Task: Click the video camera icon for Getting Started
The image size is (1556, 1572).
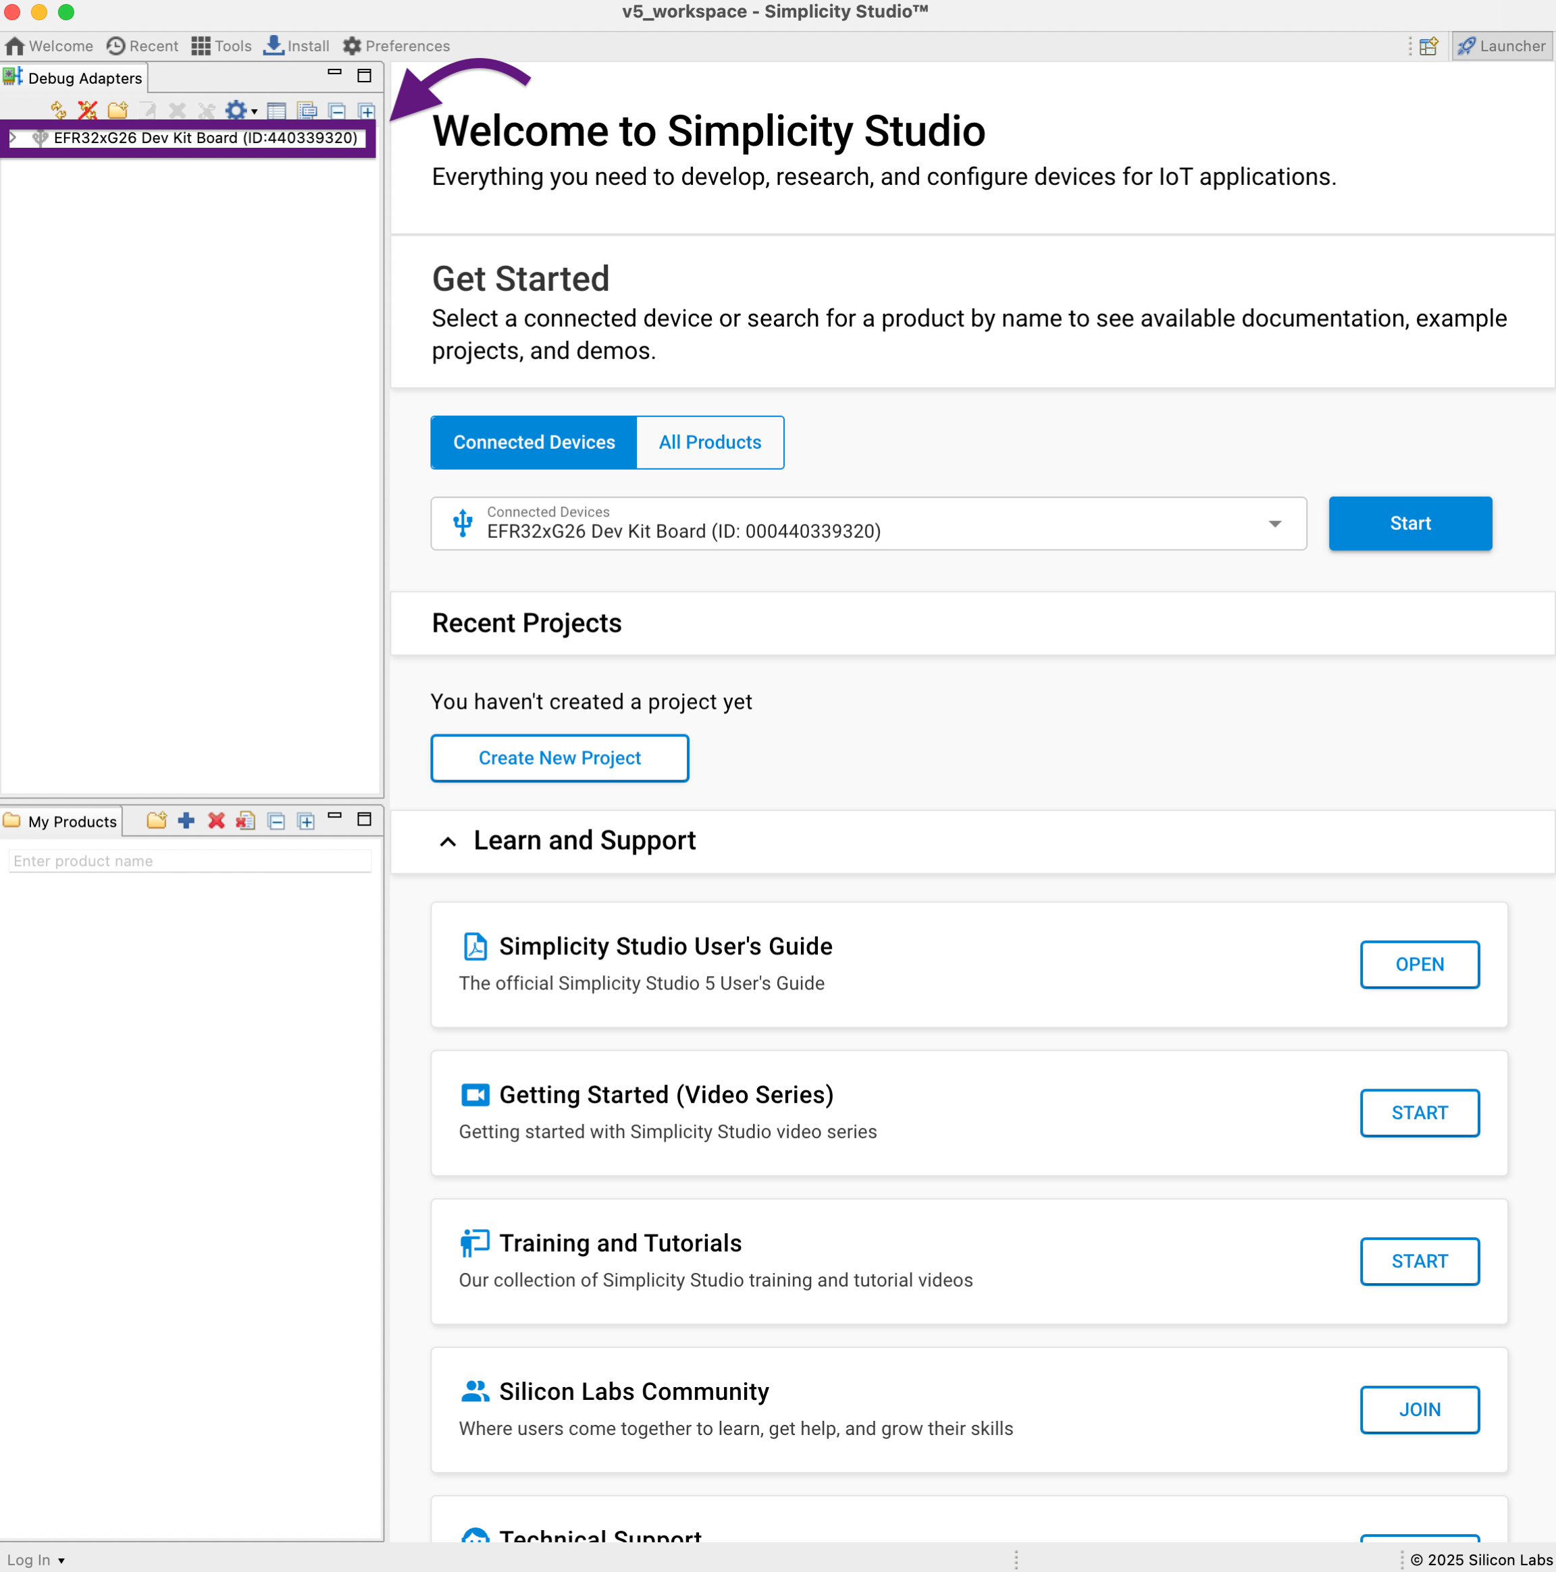Action: (475, 1095)
